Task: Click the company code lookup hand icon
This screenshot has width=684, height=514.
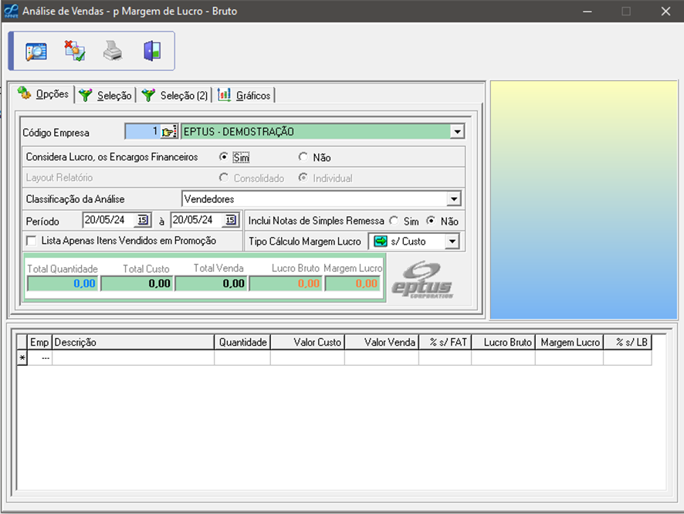Action: coord(169,132)
